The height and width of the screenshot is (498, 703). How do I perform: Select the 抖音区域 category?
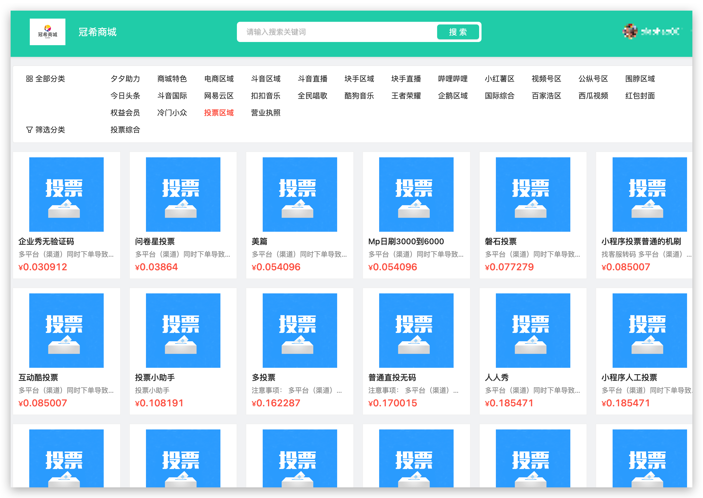coord(265,79)
